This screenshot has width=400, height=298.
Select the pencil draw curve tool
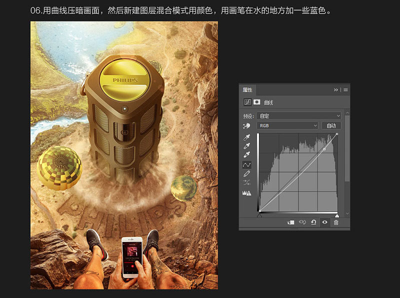(246, 174)
